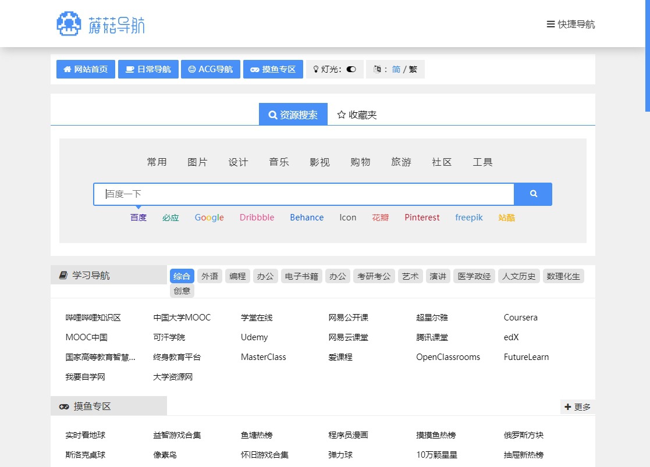Select Pinterest search engine
650x467 pixels.
[x=422, y=218]
